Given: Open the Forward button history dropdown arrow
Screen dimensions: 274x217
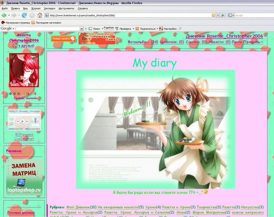Looking at the screenshot, I should (x=19, y=15).
